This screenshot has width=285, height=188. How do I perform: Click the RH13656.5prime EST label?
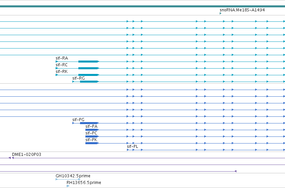point(84,183)
